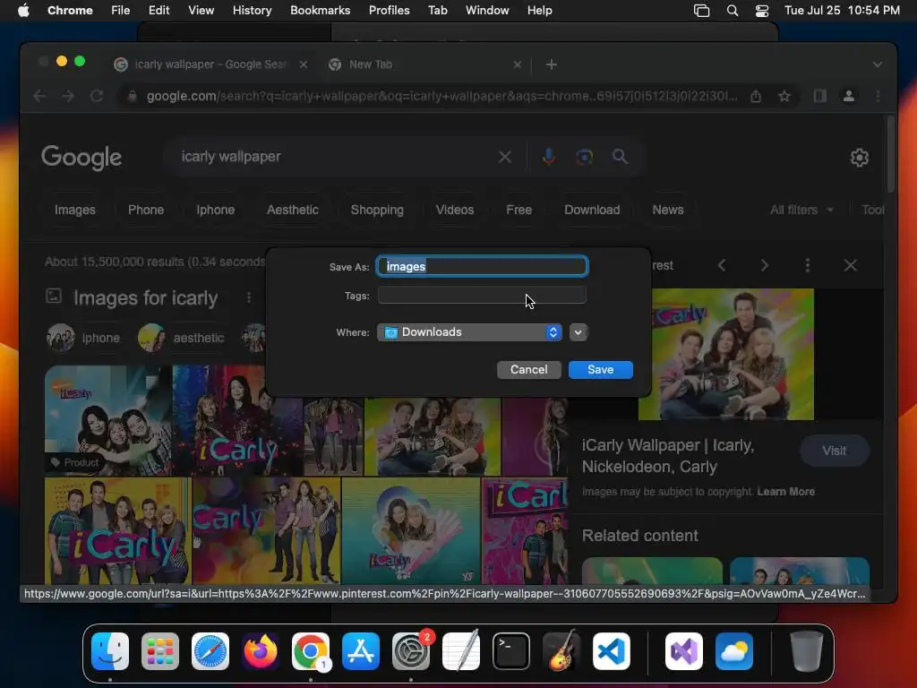Open Spotlight search in menu bar
Screen dimensions: 917x688
click(733, 11)
